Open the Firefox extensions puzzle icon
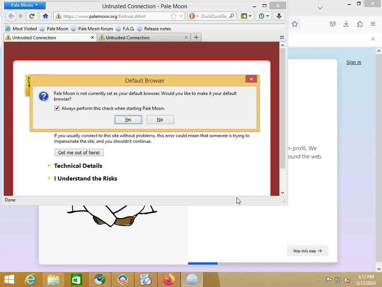 [360, 24]
